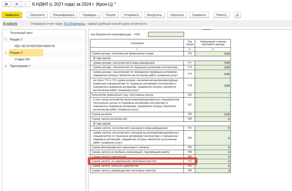Edit the value cell for line 190
The width and height of the screenshot is (292, 191).
(213, 171)
